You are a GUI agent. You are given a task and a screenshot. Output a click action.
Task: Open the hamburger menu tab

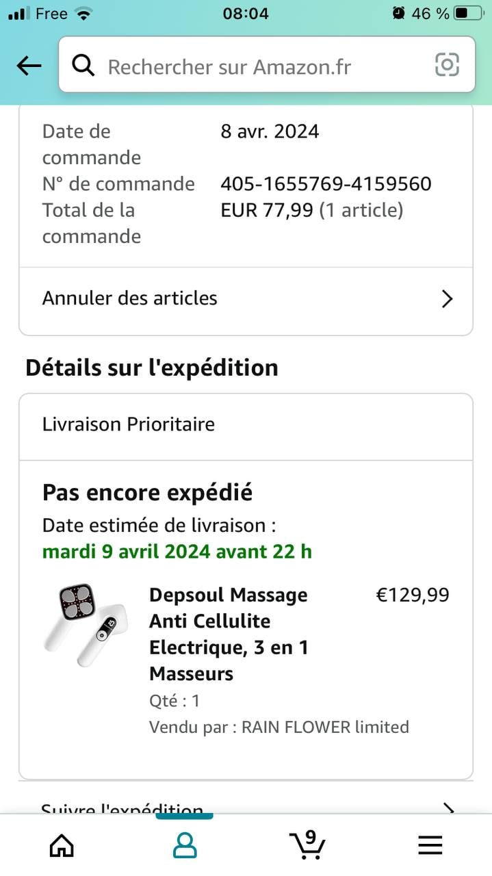[x=430, y=846]
